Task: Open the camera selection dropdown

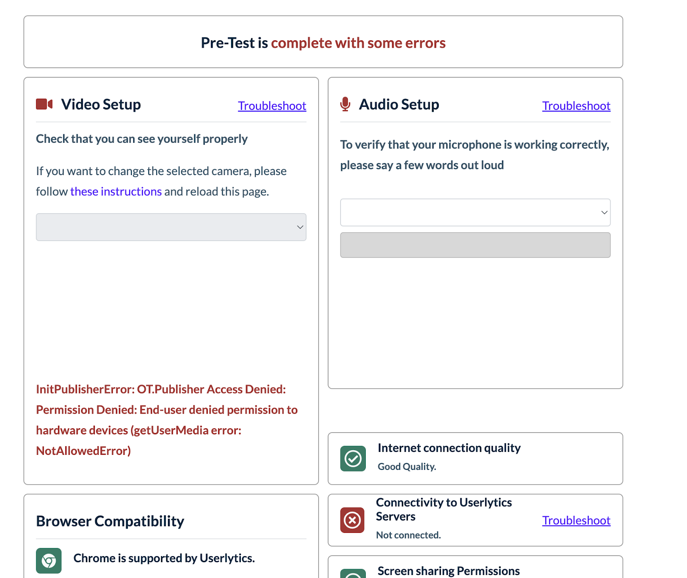Action: click(171, 227)
